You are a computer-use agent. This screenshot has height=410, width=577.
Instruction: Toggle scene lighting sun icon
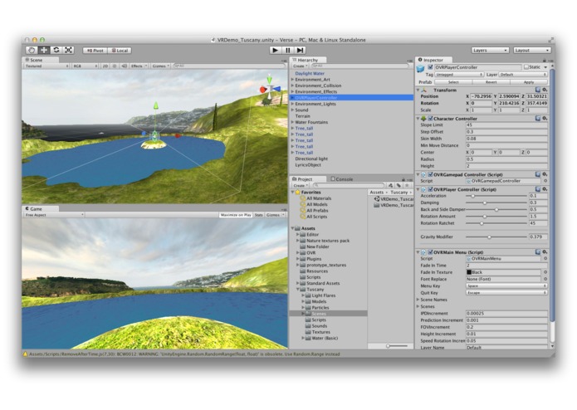[x=115, y=66]
